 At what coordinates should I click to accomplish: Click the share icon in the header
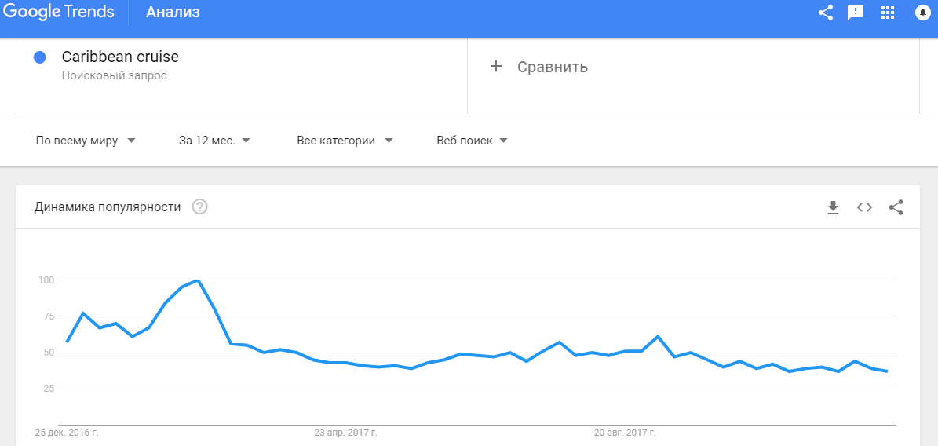pyautogui.click(x=826, y=13)
